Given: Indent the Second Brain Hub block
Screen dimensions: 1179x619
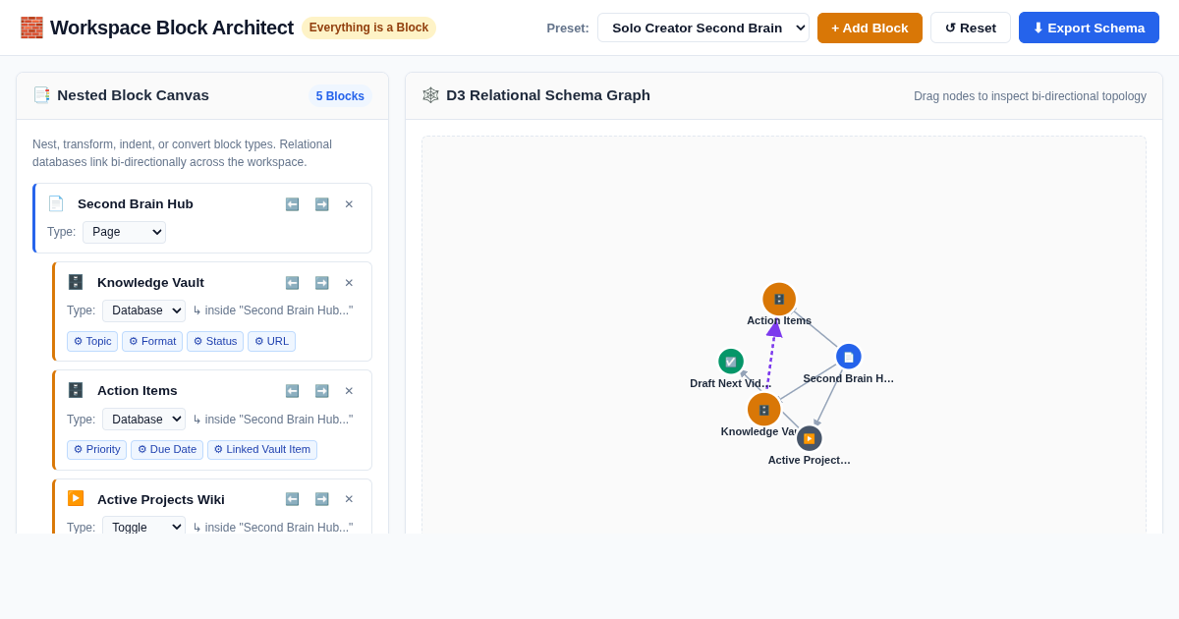Looking at the screenshot, I should (x=321, y=204).
